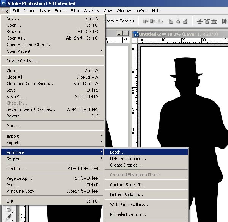
Task: Open the Filter menu
Action: pyautogui.click(x=75, y=11)
